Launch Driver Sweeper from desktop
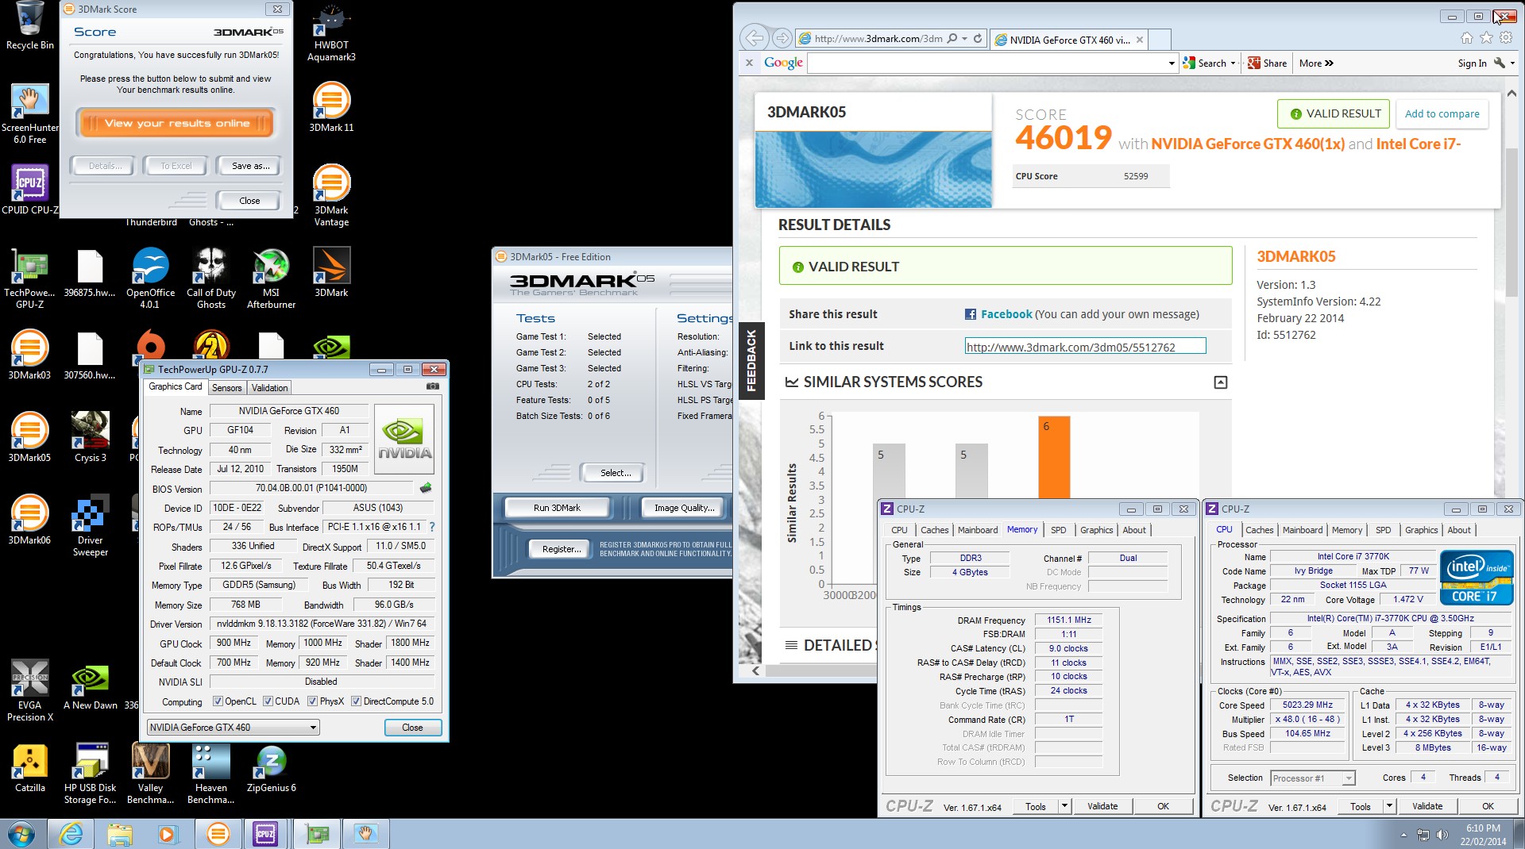The image size is (1525, 849). point(90,525)
